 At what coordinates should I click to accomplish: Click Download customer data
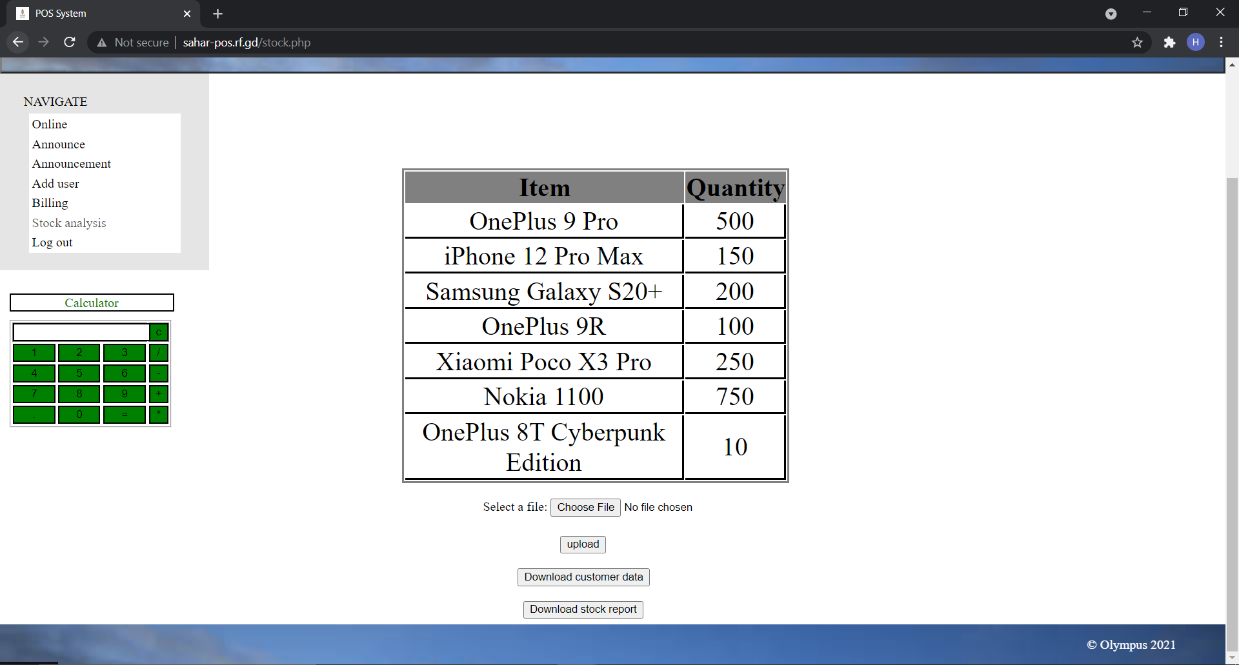click(583, 577)
